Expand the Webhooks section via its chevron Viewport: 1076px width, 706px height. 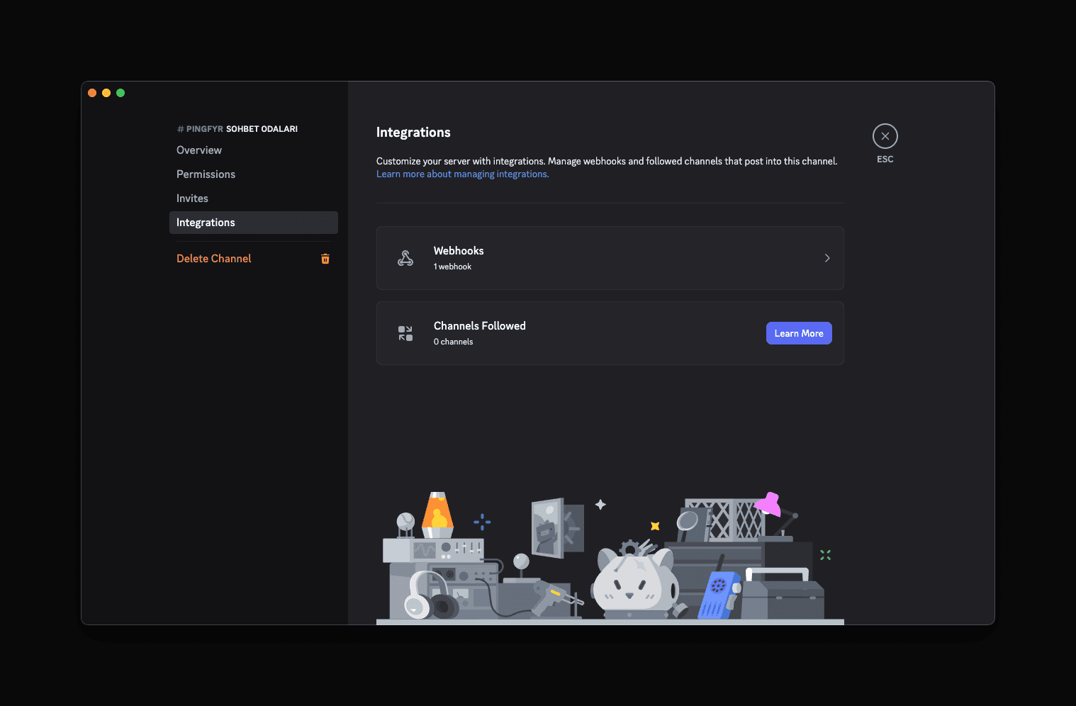(x=826, y=258)
